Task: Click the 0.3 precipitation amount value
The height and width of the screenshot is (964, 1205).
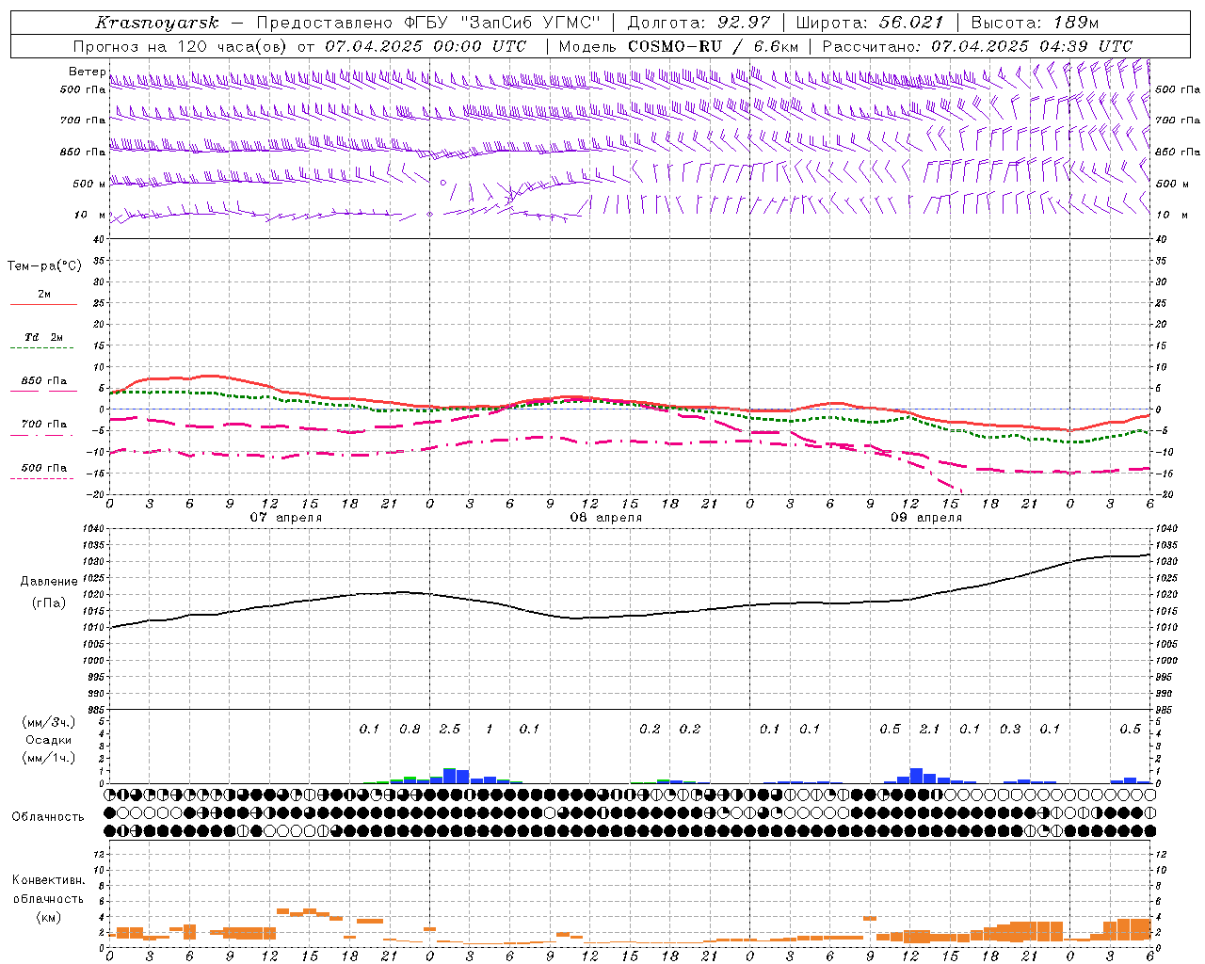Action: coord(1009,729)
